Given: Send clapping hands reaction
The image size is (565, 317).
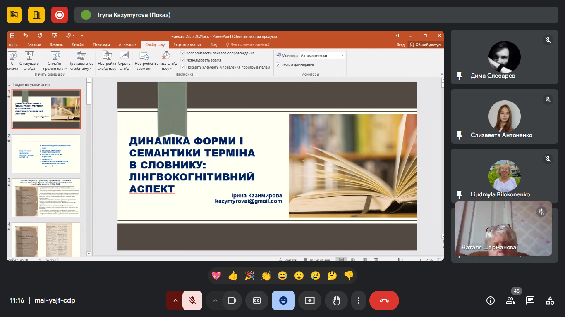Looking at the screenshot, I should point(266,276).
